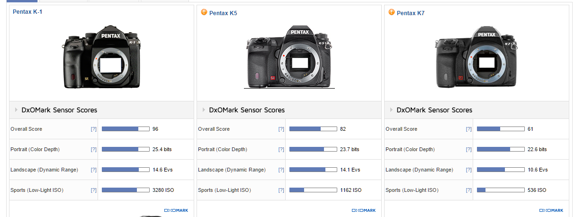Select the Pentax K-1 overall score value 96
The image size is (575, 217).
(155, 129)
